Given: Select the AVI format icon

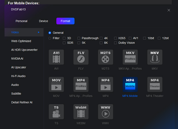Looking at the screenshot, I should (56, 57).
